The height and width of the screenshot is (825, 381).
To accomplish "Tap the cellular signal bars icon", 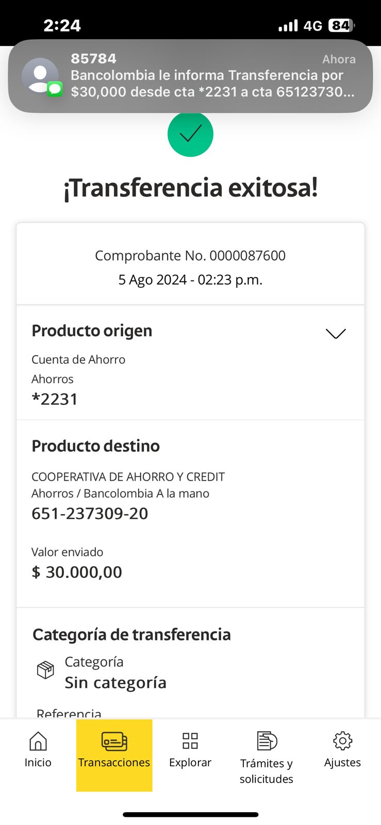I will pos(288,25).
